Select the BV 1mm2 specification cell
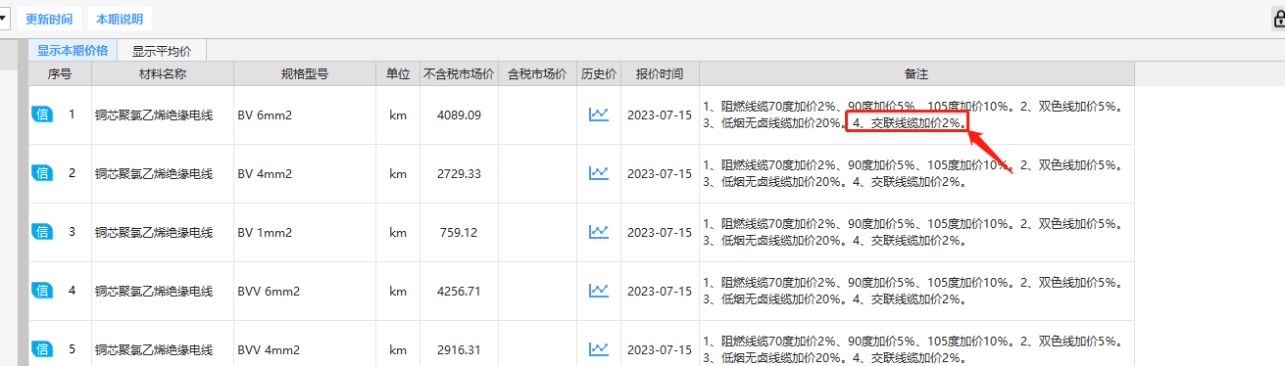This screenshot has width=1285, height=366. tap(304, 233)
